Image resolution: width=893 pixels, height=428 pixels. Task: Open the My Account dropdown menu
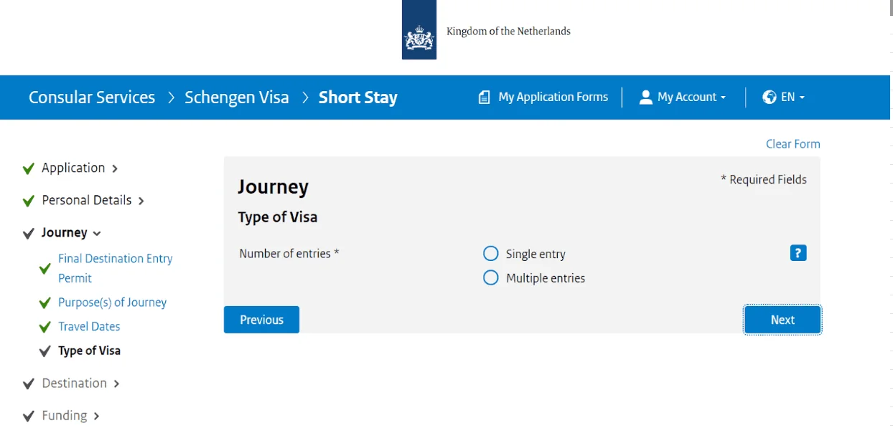(691, 98)
